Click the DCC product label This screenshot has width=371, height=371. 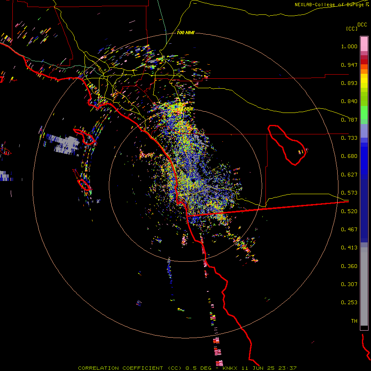coord(362,25)
